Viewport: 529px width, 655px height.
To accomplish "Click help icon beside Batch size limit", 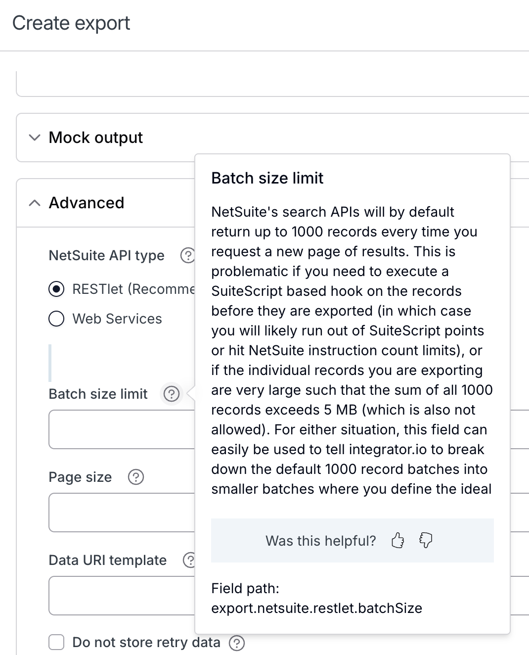I will pos(172,394).
